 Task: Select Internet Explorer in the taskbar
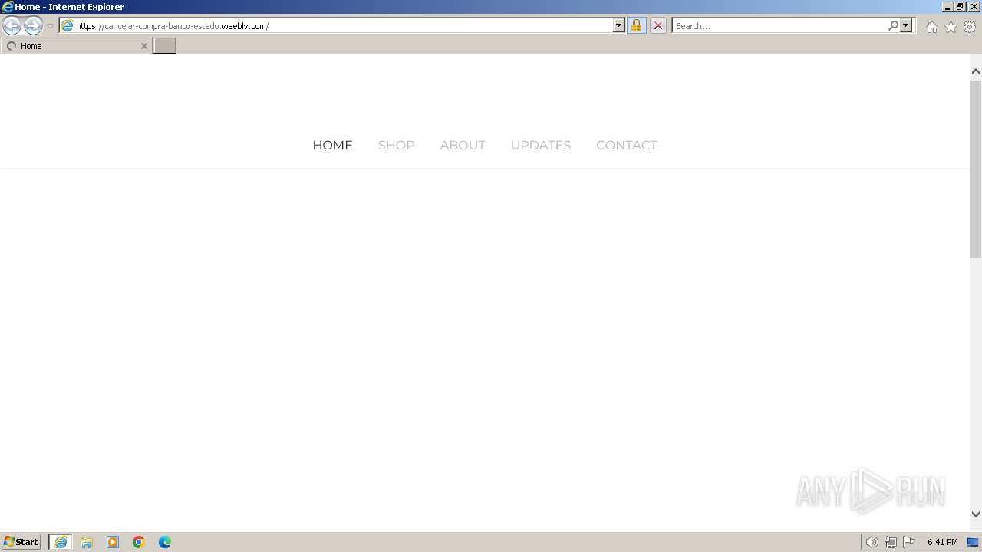pyautogui.click(x=61, y=542)
